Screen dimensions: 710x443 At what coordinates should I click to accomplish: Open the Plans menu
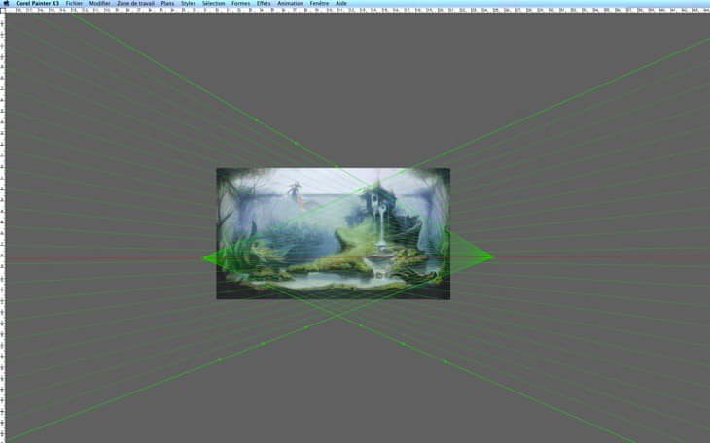[167, 3]
